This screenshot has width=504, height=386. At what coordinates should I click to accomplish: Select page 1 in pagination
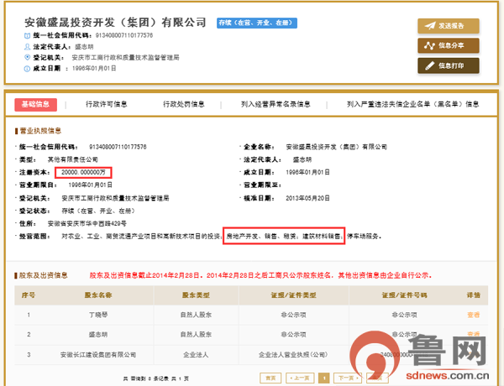pos(324,378)
